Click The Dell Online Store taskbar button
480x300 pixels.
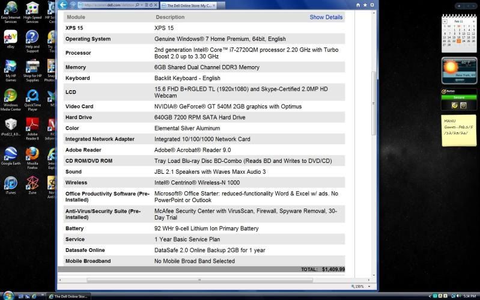[x=68, y=296]
